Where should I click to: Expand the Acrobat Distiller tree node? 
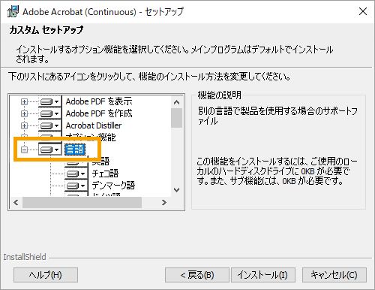[24, 125]
